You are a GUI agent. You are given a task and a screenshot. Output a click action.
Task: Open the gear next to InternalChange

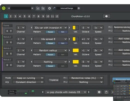pos(79,8)
